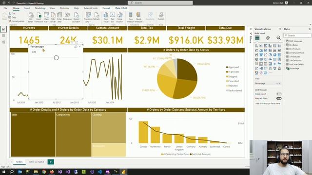The height and width of the screenshot is (175, 312).
Task: Open the Percentage field dropdown arrow
Action: click(277, 84)
